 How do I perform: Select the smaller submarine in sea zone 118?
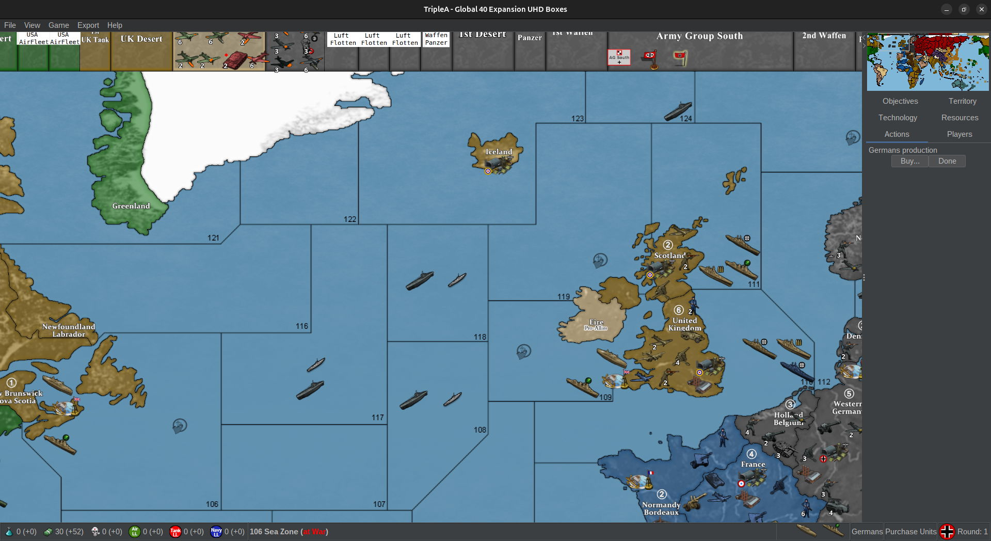pos(457,280)
